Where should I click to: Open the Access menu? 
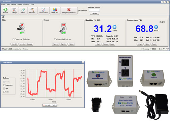3,5
